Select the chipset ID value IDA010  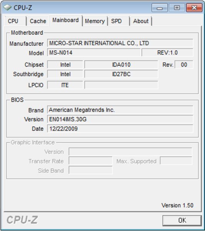click(x=121, y=65)
